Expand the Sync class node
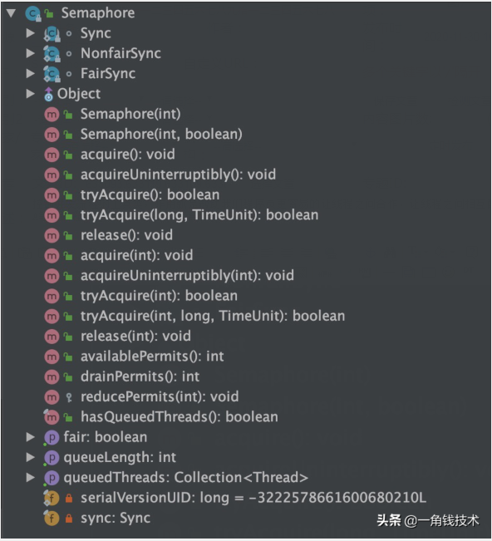The width and height of the screenshot is (492, 541). tap(31, 33)
